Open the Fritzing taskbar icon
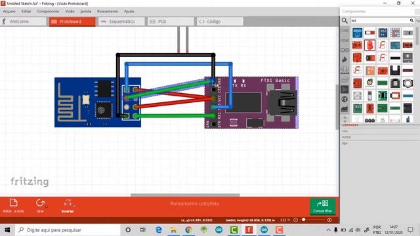The height and width of the screenshot is (236, 420). click(x=249, y=230)
